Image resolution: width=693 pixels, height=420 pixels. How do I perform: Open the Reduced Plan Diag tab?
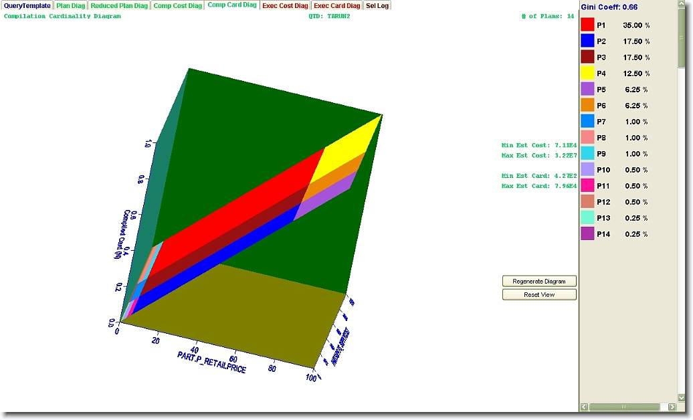(119, 5)
